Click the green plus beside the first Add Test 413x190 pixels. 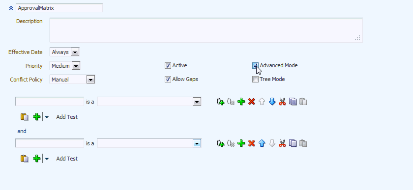coord(36,116)
